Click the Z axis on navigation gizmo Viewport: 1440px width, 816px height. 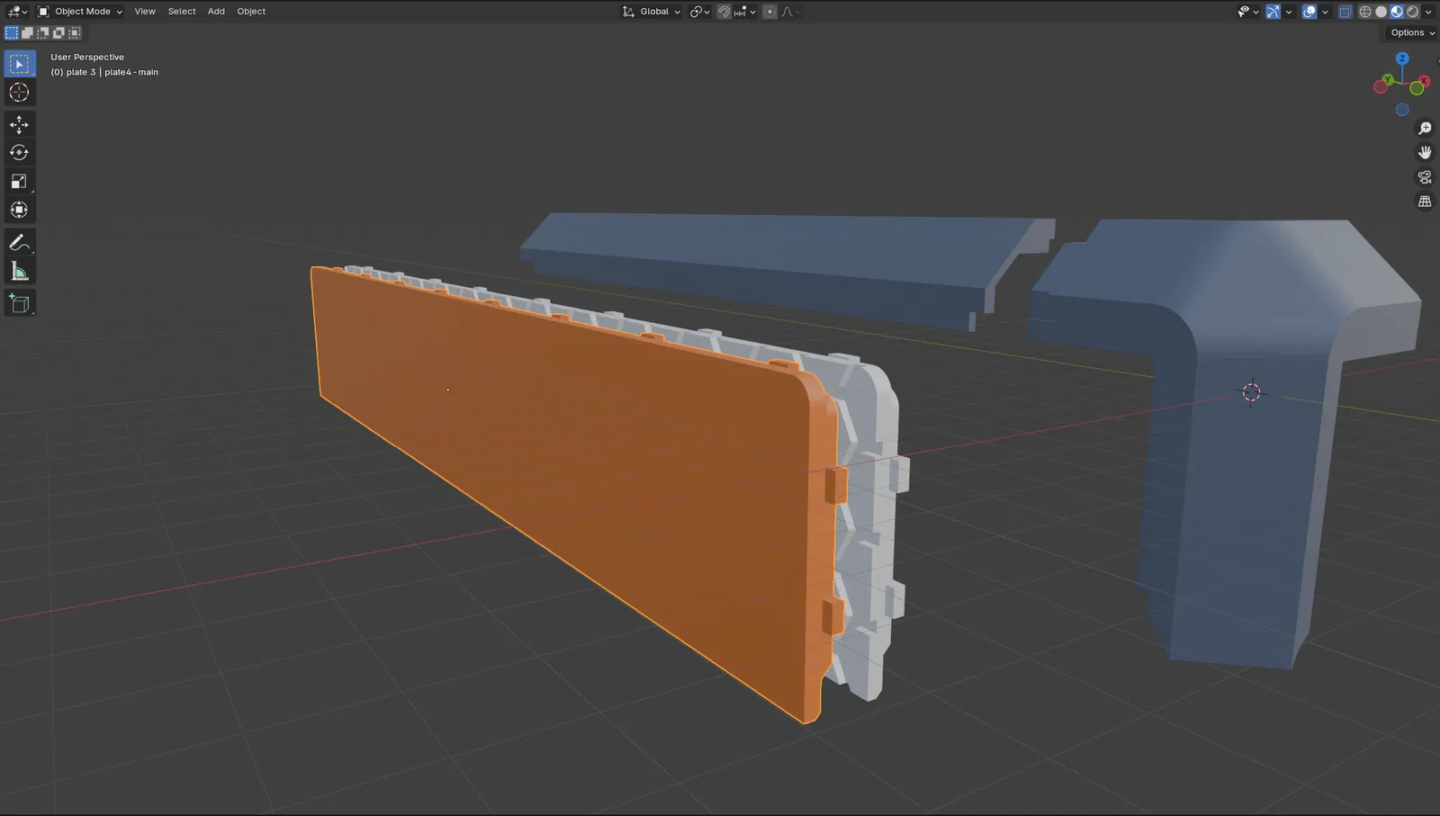click(x=1401, y=58)
